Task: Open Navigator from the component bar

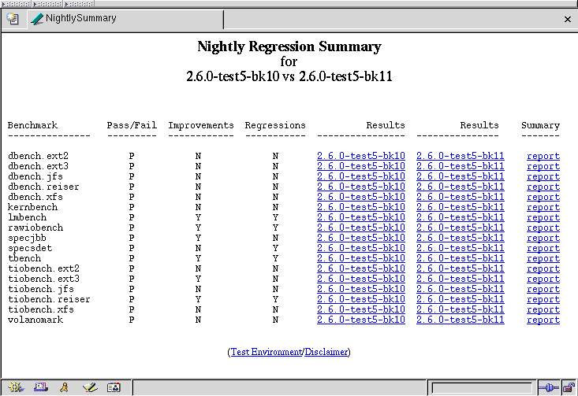Action: [15, 387]
